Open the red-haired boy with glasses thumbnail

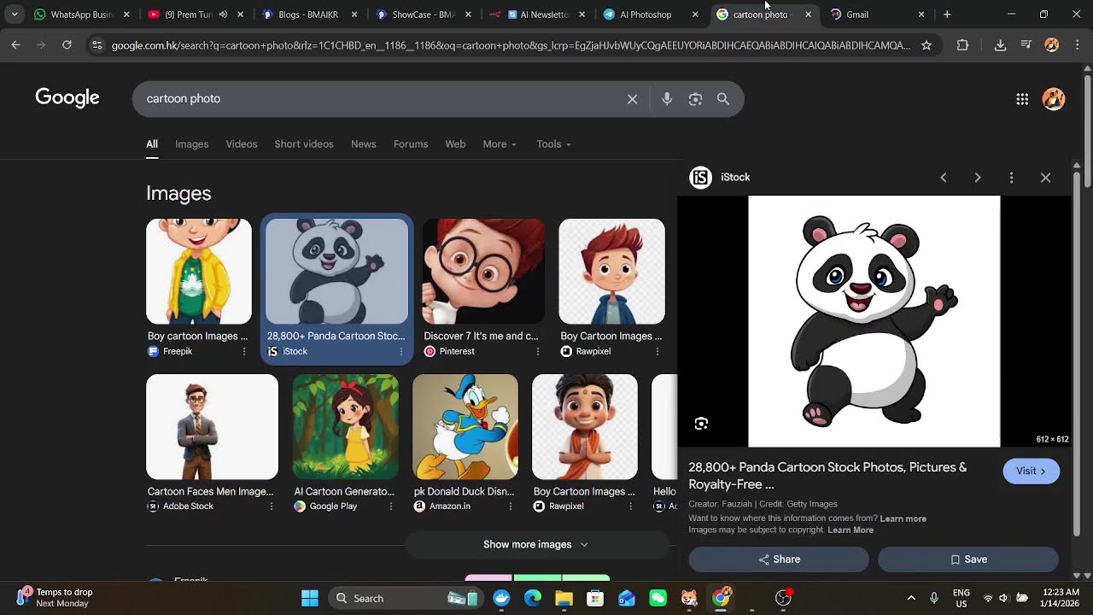(483, 272)
